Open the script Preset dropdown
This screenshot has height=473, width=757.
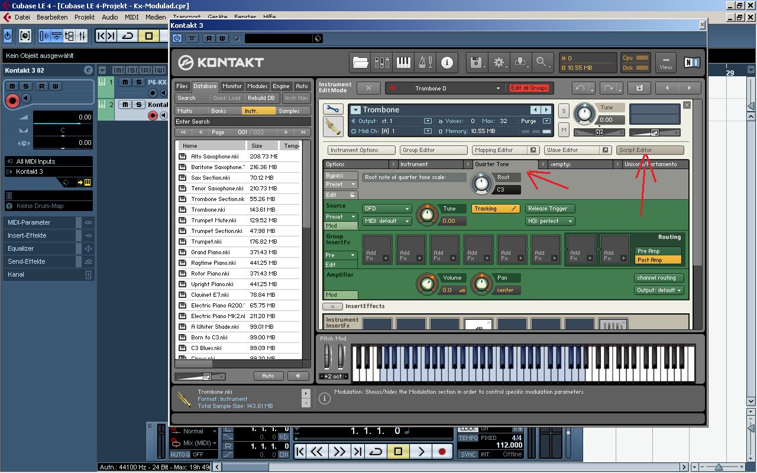341,184
